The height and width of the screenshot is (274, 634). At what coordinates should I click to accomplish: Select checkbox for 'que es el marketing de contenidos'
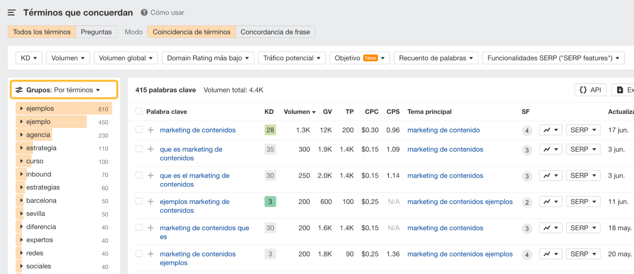coord(139,175)
